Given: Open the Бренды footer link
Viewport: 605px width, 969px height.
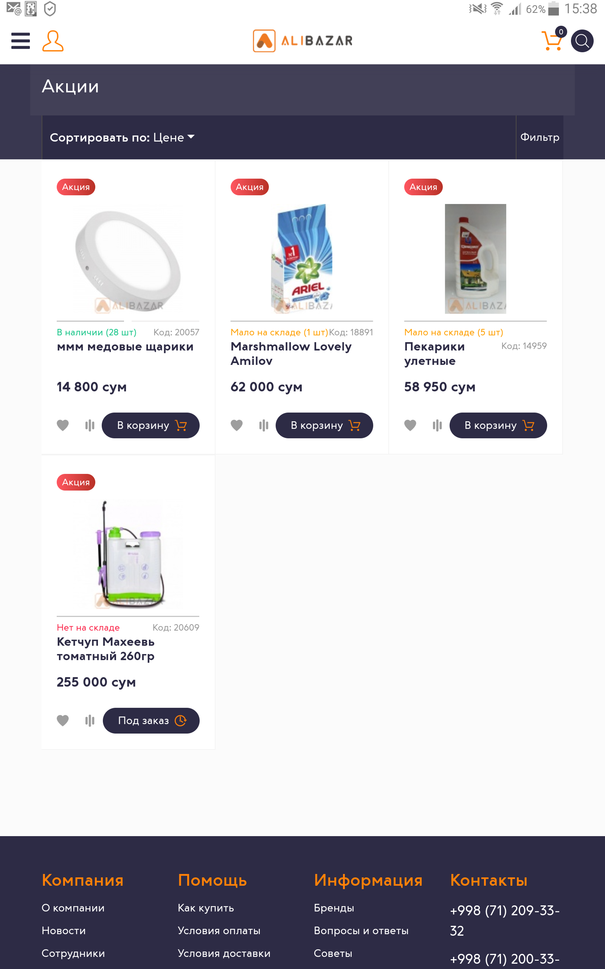Looking at the screenshot, I should [x=334, y=908].
